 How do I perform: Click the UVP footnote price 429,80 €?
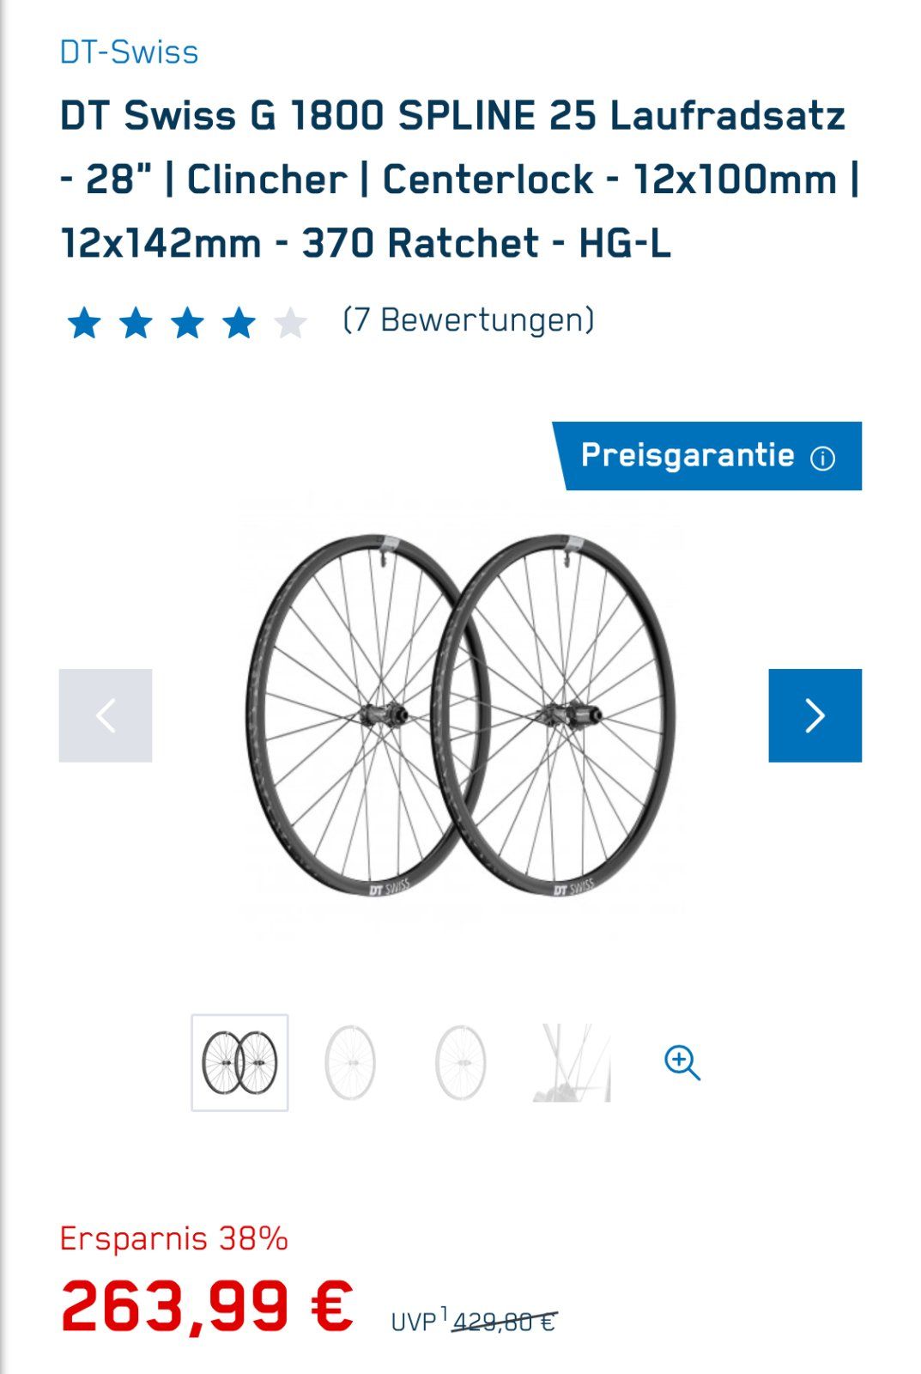click(x=504, y=1322)
